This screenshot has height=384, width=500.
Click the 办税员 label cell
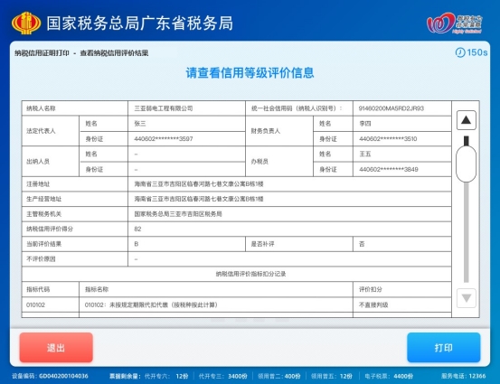(279, 161)
